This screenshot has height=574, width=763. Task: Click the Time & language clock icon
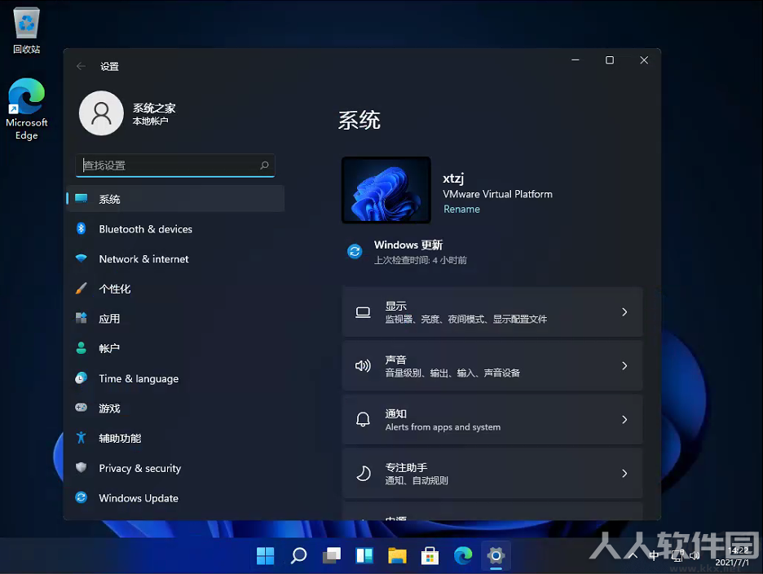82,378
